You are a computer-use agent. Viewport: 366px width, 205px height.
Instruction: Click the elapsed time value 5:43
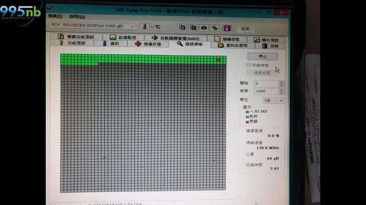[x=274, y=169]
